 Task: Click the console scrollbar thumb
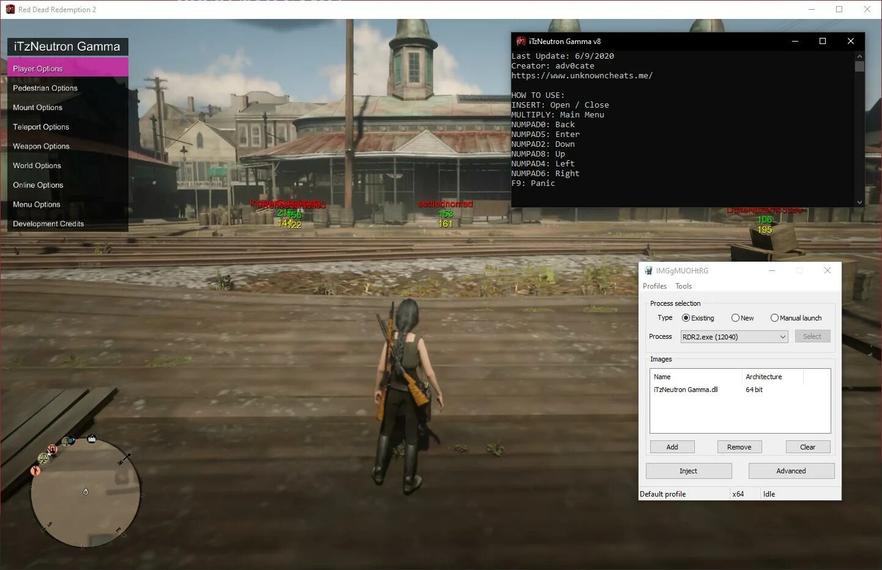pyautogui.click(x=859, y=66)
